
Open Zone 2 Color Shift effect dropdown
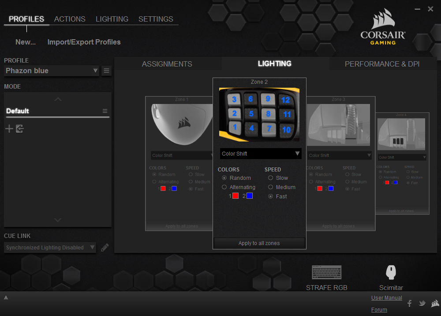point(261,154)
